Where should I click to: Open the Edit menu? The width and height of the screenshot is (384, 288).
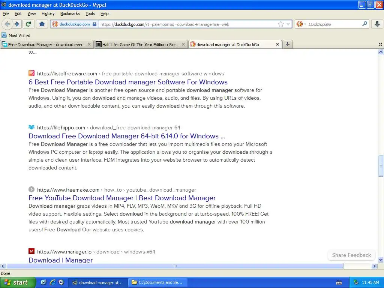pyautogui.click(x=18, y=13)
